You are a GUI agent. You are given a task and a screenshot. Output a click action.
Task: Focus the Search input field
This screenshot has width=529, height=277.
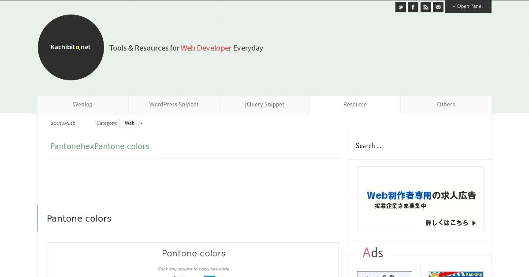[x=420, y=146]
